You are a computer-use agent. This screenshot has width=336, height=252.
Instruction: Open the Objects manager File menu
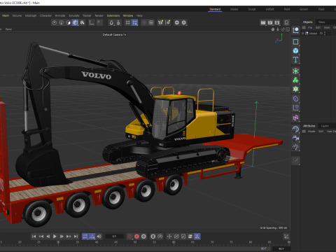(x=310, y=27)
